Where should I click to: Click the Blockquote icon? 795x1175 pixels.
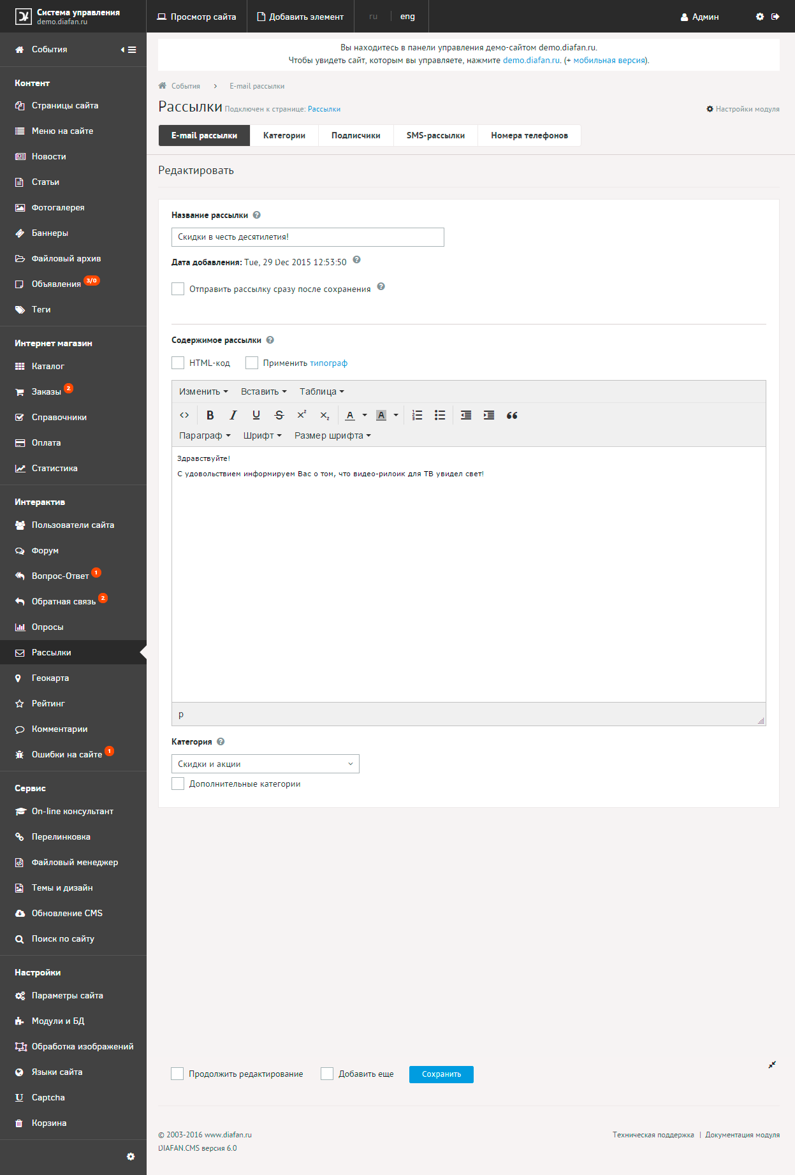[512, 415]
